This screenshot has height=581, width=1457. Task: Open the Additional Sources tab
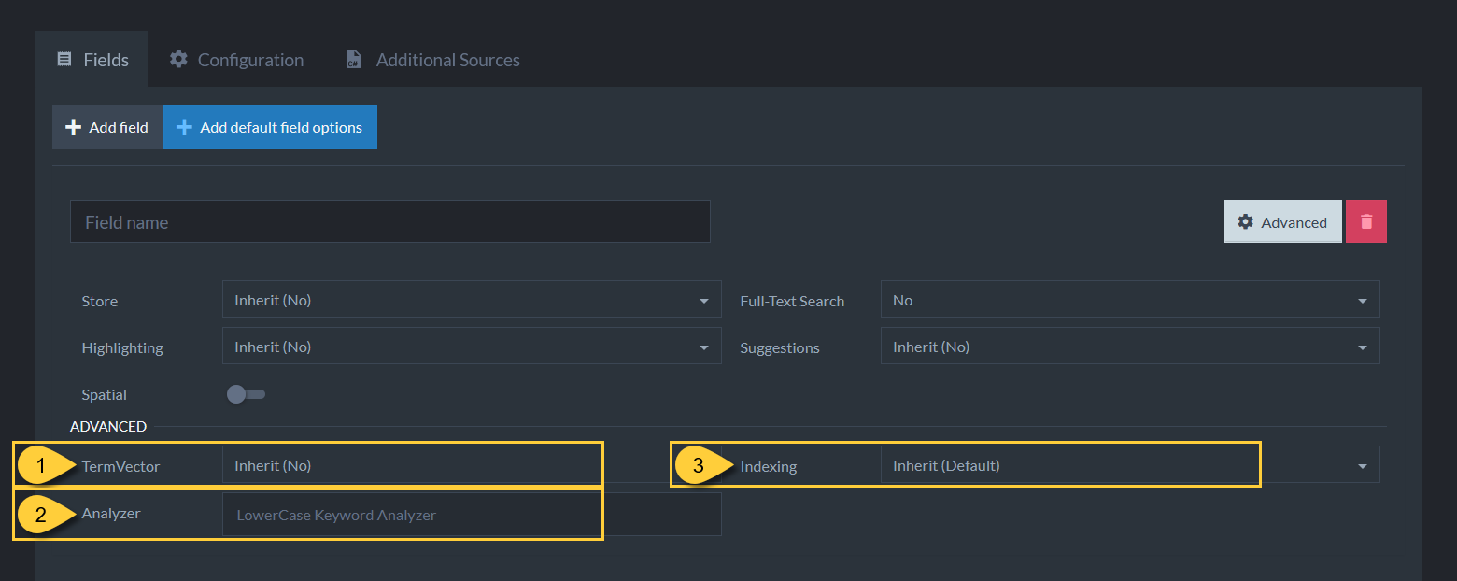click(432, 60)
